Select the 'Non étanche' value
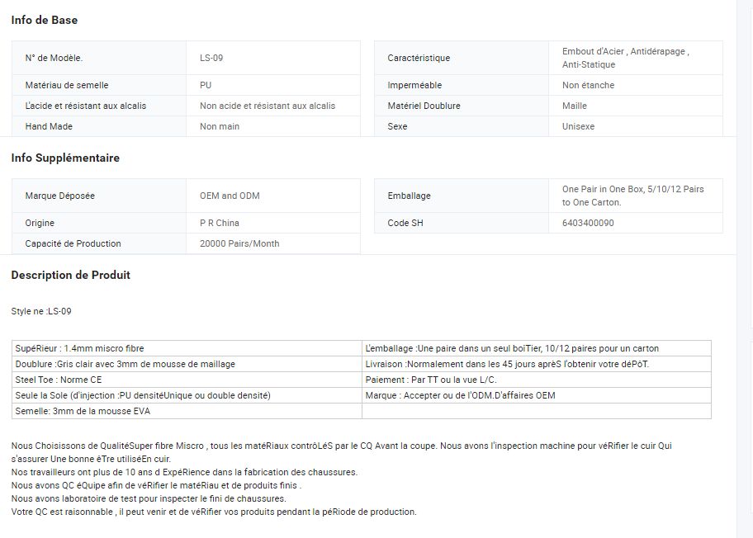753x538 pixels. click(x=588, y=85)
